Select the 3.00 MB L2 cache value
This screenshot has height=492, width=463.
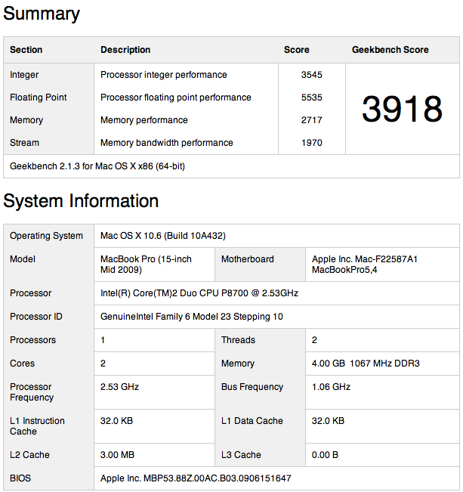coord(117,455)
